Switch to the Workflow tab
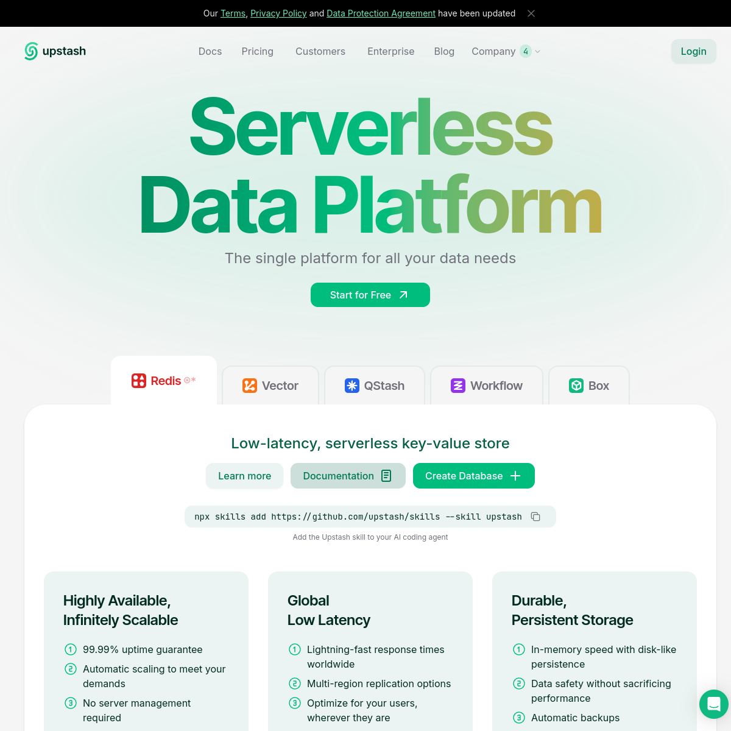This screenshot has width=731, height=731. point(487,386)
